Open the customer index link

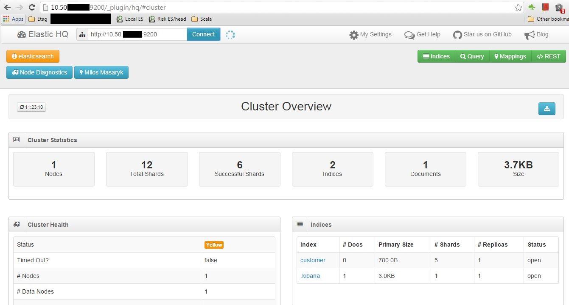(x=313, y=260)
